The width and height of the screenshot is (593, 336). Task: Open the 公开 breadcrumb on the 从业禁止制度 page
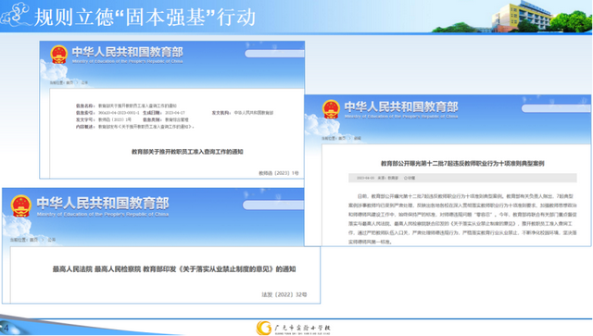[52, 240]
